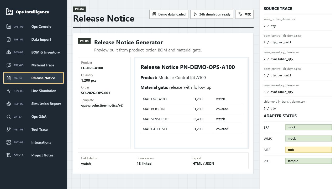Click the Modular Control Kit A100 product text
336x189 pixels.
point(182,77)
